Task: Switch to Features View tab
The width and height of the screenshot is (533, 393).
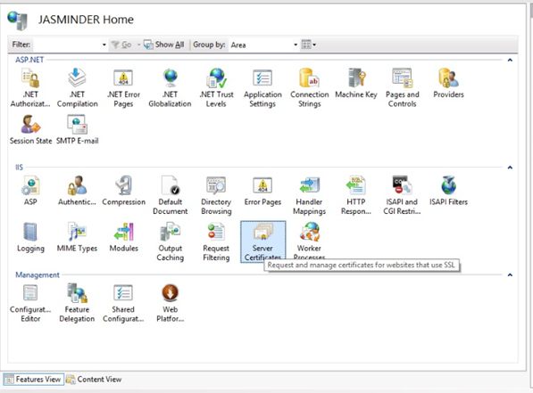Action: point(33,379)
